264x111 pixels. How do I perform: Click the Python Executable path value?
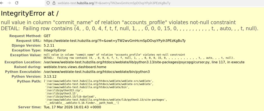click(97, 72)
